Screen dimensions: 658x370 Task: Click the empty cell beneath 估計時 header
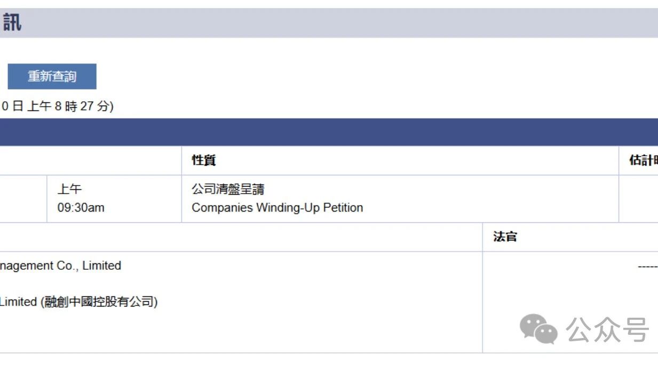click(638, 198)
